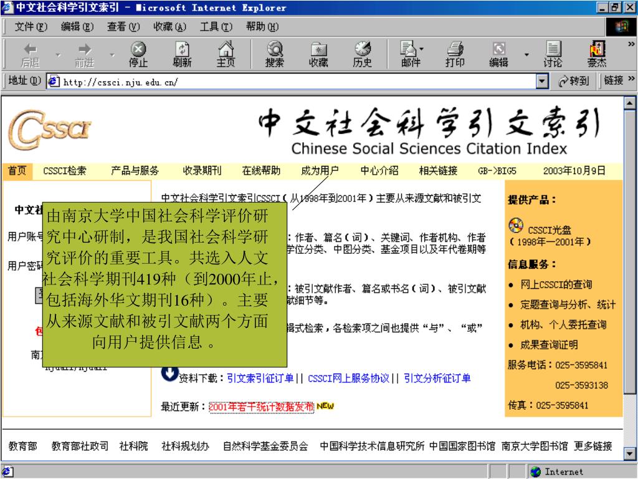Click the vertical scrollbar down arrow
Viewport: 638px width, 479px height.
pyautogui.click(x=629, y=453)
